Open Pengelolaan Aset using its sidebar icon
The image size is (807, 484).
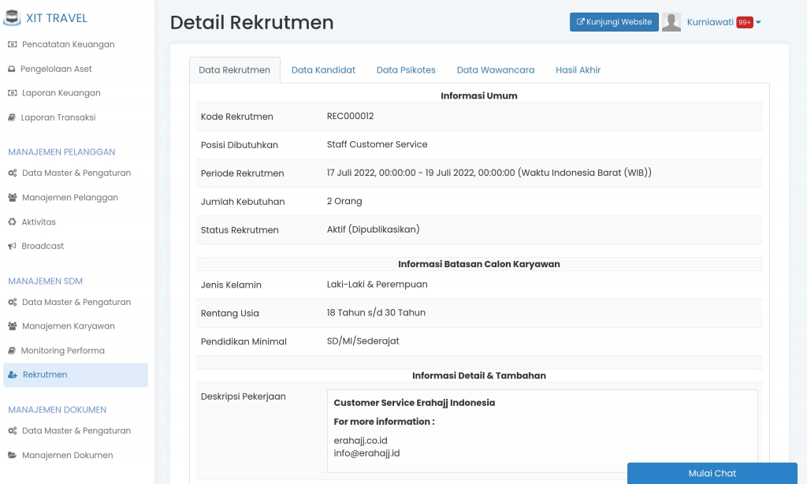click(x=11, y=69)
